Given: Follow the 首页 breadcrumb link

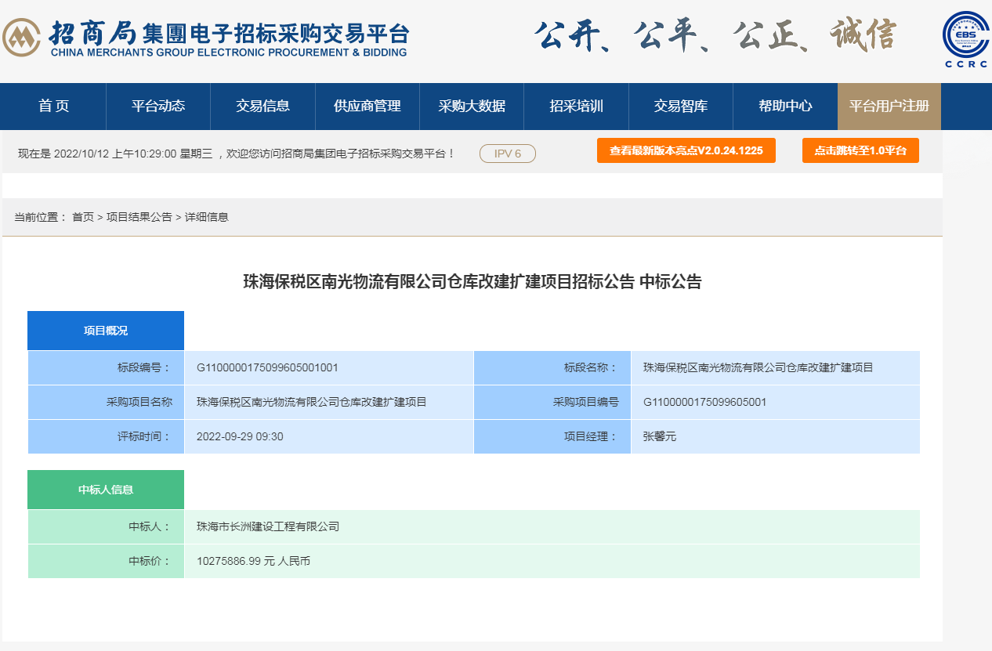Looking at the screenshot, I should pos(83,217).
